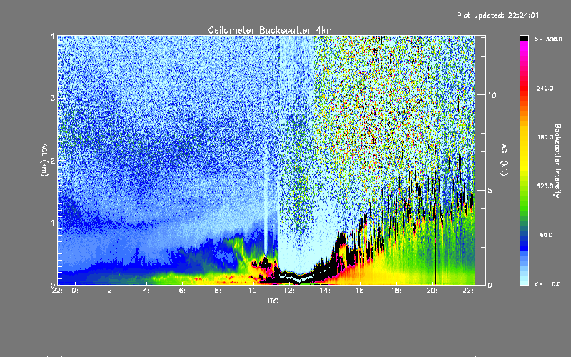Click the 'Backscatter Intensity' colorbar label
571x357 pixels.
[557, 161]
